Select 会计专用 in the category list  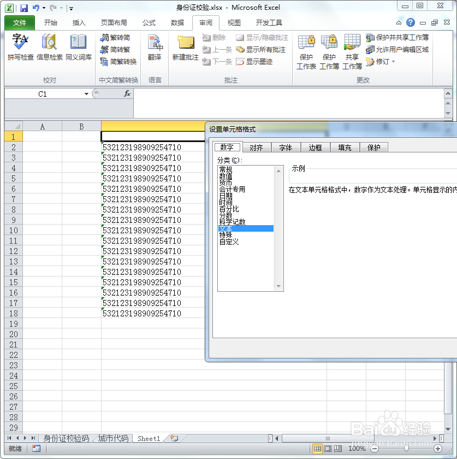pos(232,189)
